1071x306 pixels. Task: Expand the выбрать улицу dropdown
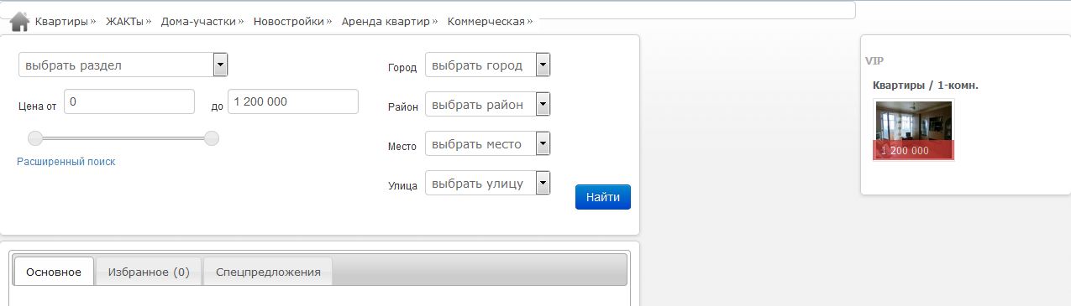coord(488,183)
